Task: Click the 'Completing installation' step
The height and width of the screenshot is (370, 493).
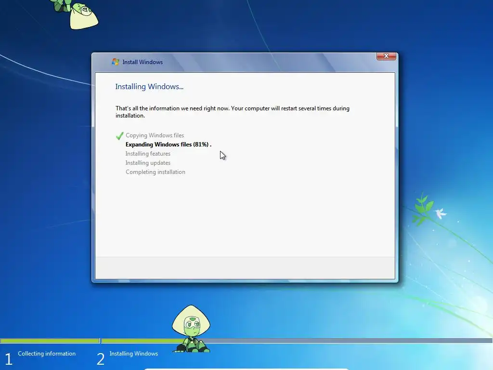Action: coord(156,172)
